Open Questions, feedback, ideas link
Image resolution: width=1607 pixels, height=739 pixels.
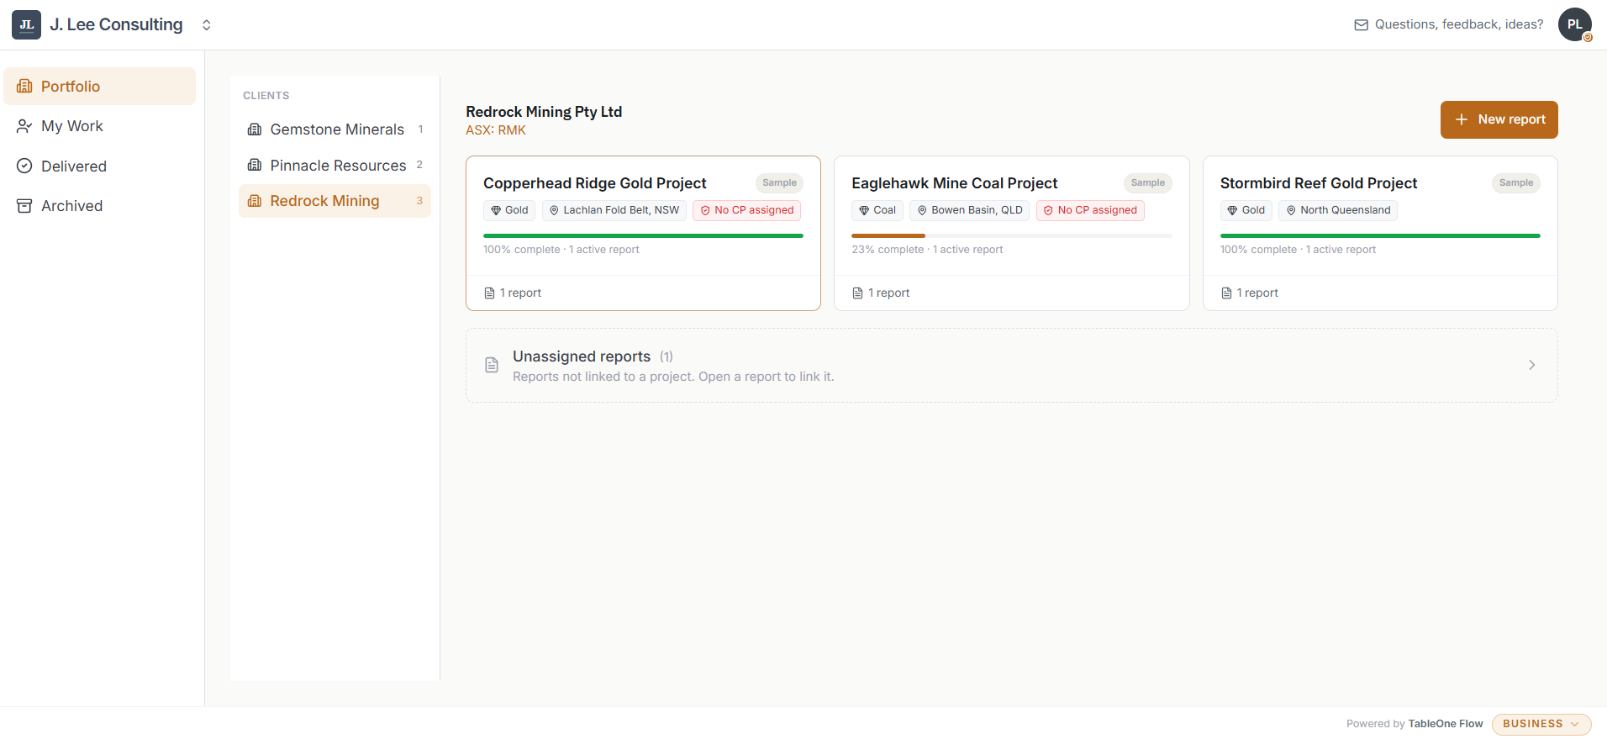tap(1458, 24)
